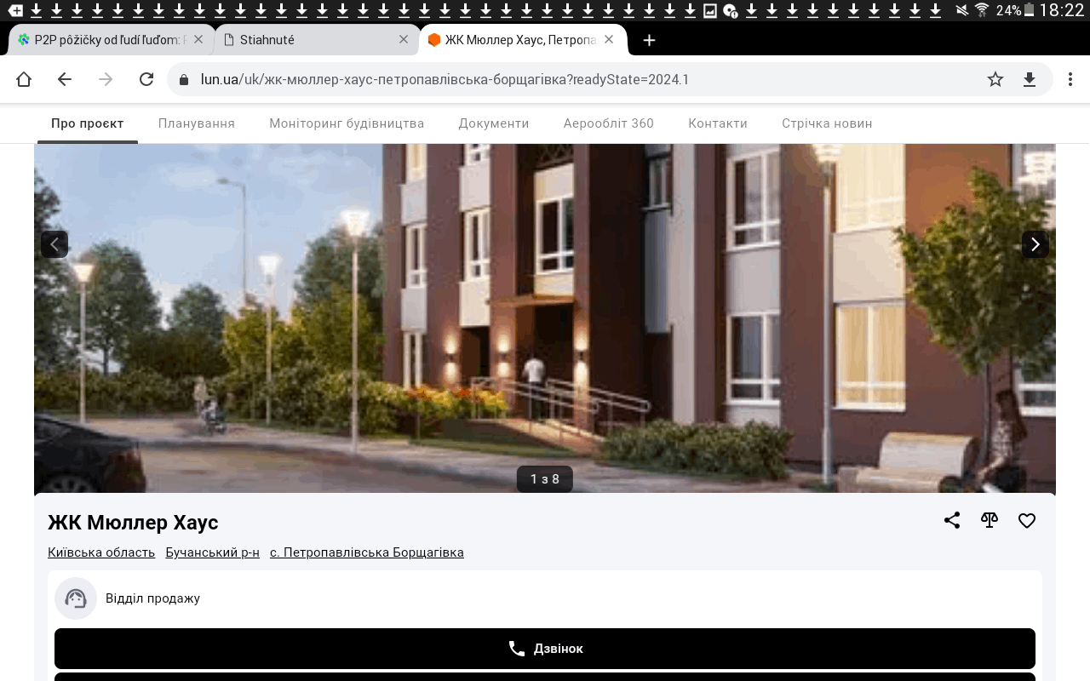
Task: Save listing to favorites with heart icon
Action: pos(1027,520)
